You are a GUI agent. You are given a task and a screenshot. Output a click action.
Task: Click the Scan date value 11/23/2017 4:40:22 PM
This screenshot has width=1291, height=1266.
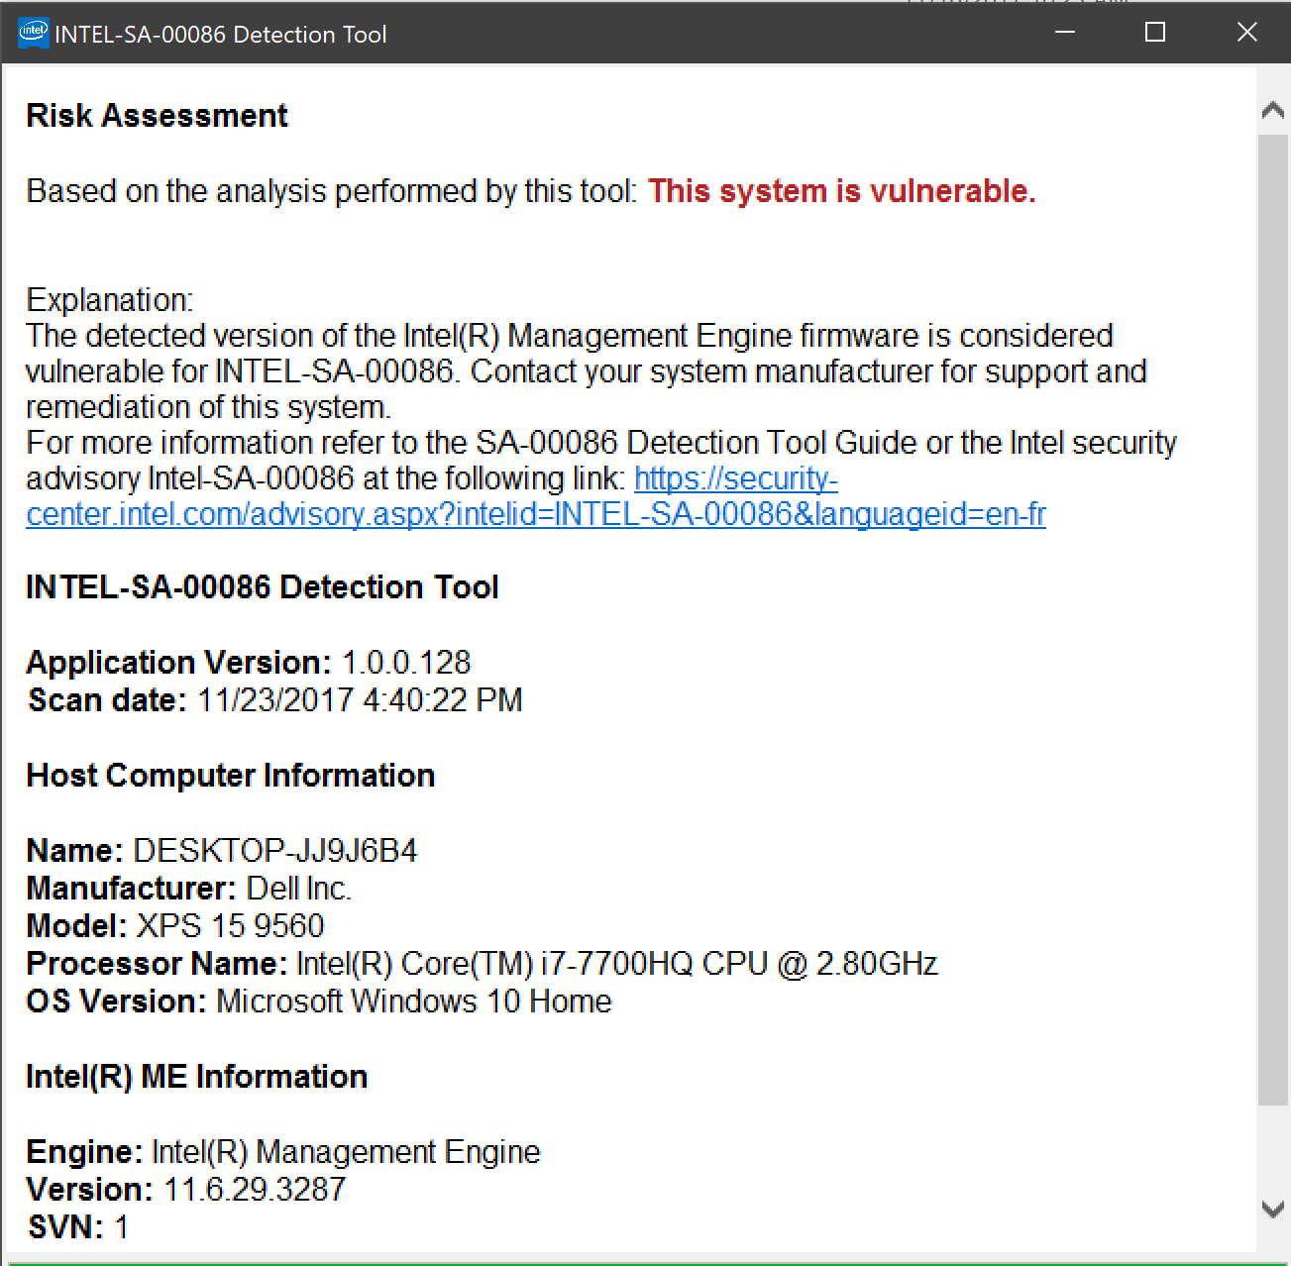360,700
